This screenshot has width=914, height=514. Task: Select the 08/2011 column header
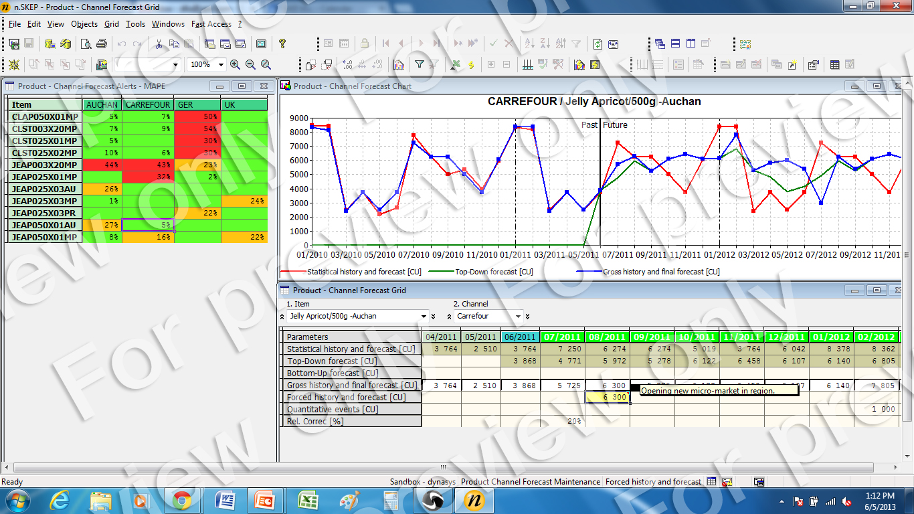coord(608,337)
